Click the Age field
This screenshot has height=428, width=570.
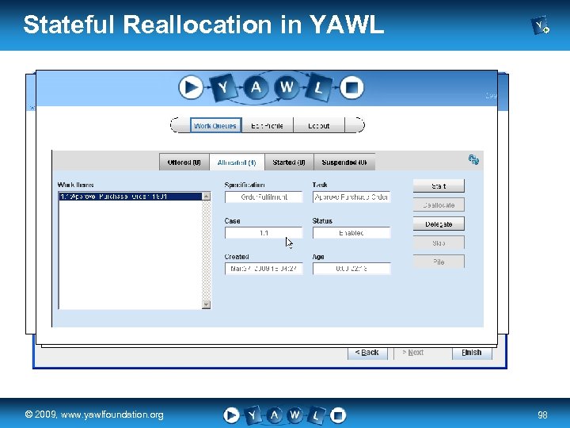351,269
